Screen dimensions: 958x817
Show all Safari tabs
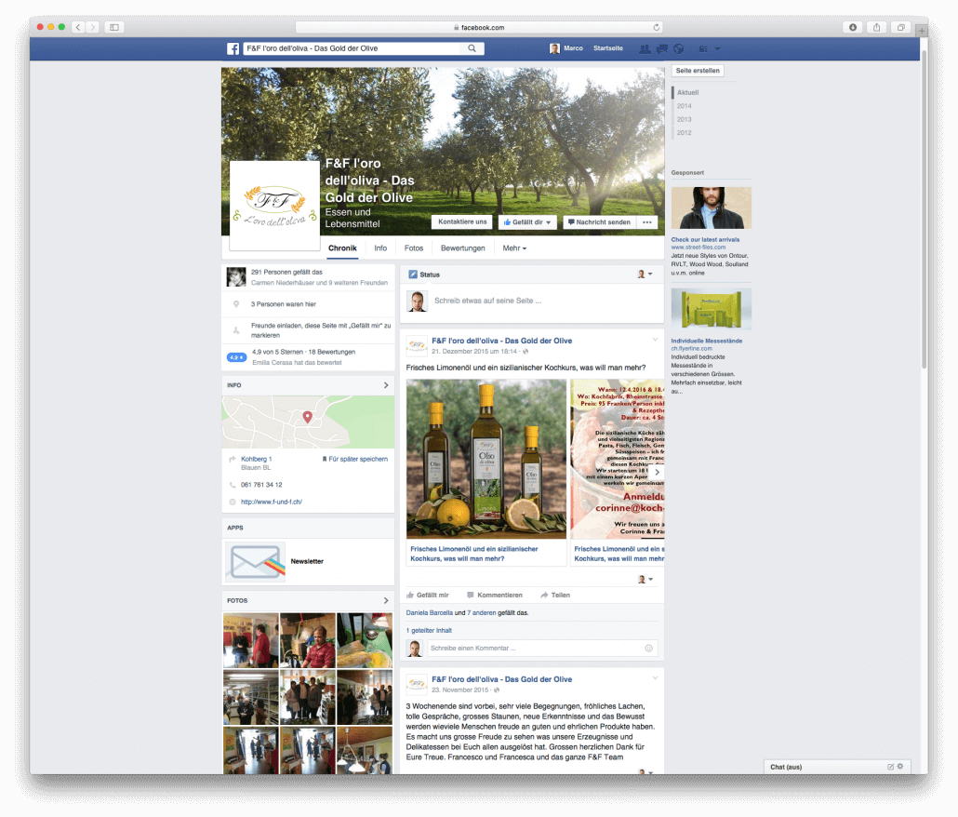tap(900, 27)
